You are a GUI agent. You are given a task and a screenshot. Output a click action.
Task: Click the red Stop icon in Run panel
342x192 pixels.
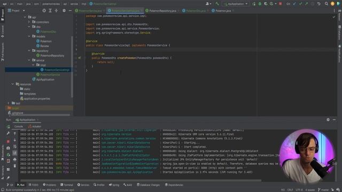pyautogui.click(x=9, y=141)
